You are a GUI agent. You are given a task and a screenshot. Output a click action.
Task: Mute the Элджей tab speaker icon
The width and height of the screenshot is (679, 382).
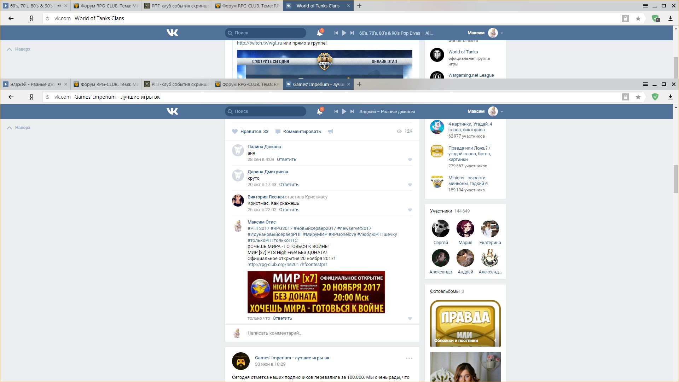(59, 84)
